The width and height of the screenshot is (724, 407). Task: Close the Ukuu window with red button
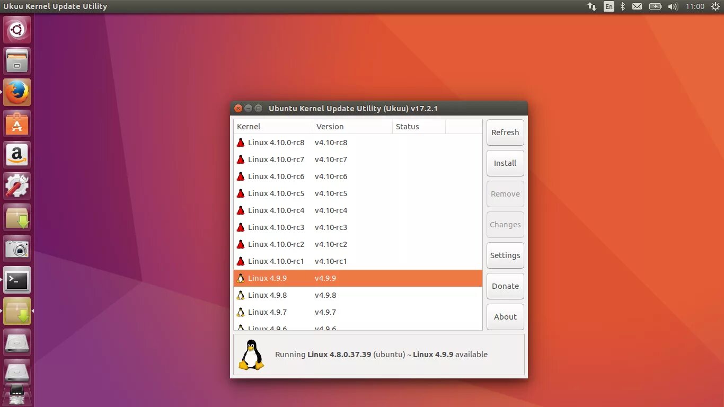239,109
